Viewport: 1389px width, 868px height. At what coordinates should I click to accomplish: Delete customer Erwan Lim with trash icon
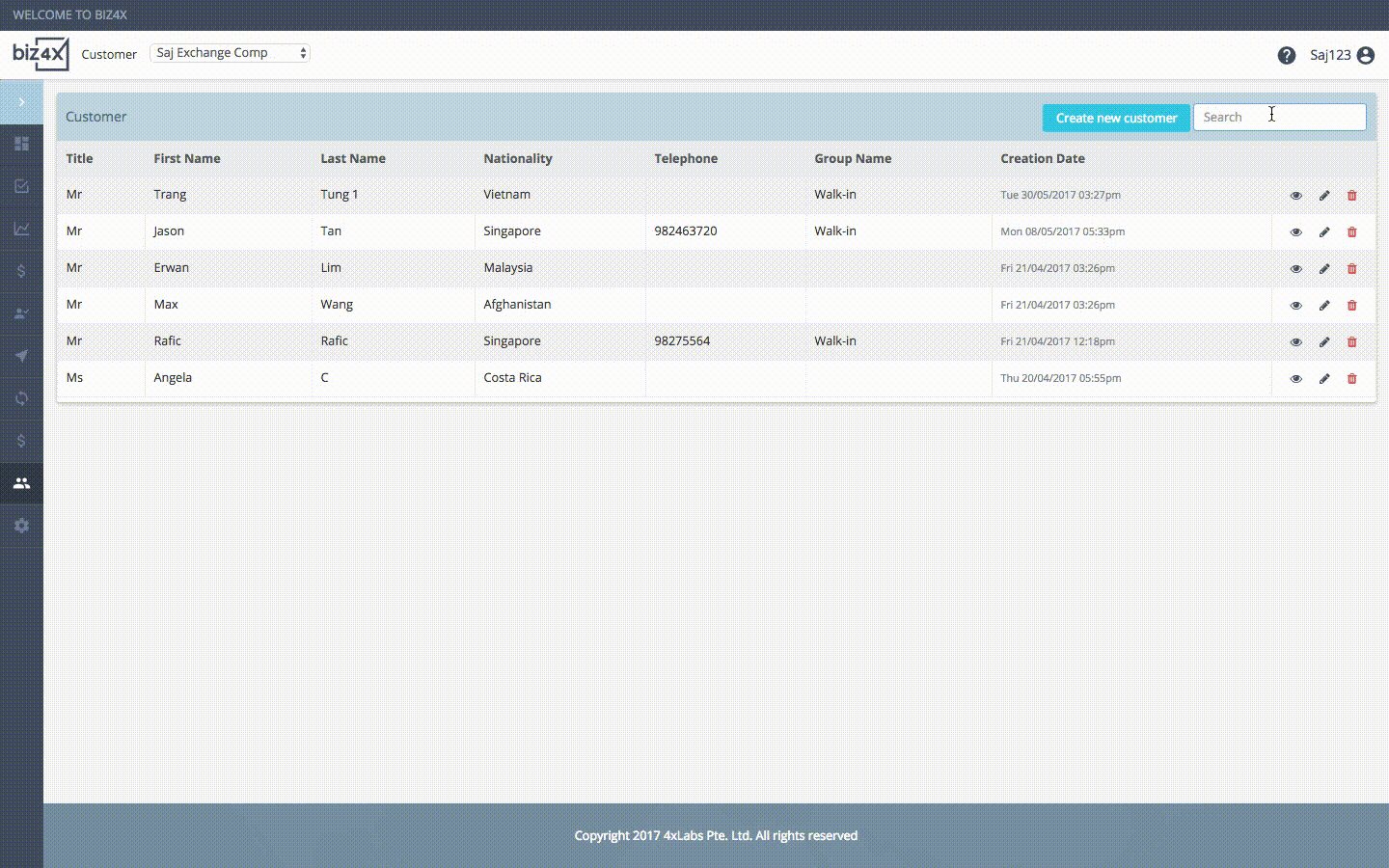(1352, 268)
